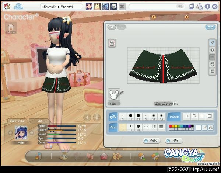Go to previous character arrow

[10, 133]
